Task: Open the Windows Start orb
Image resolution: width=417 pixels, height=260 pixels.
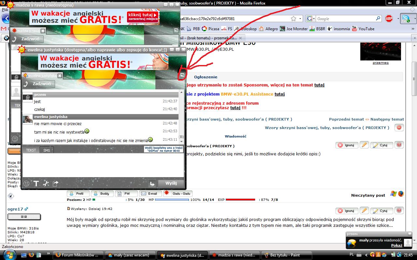Action: [x=9, y=255]
